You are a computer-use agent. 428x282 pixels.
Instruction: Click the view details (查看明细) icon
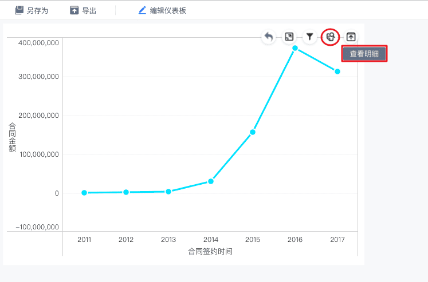click(331, 37)
